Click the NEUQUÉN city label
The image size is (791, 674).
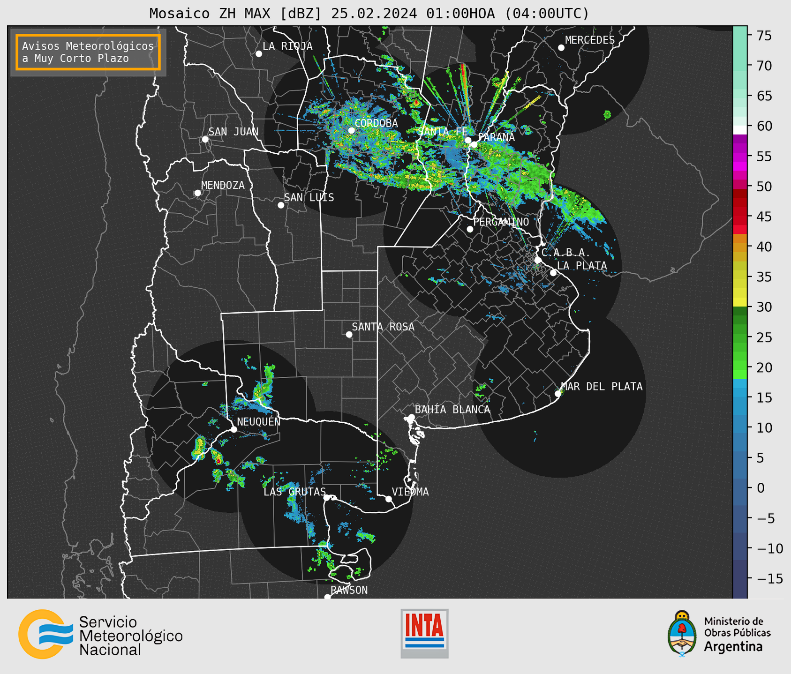point(258,421)
